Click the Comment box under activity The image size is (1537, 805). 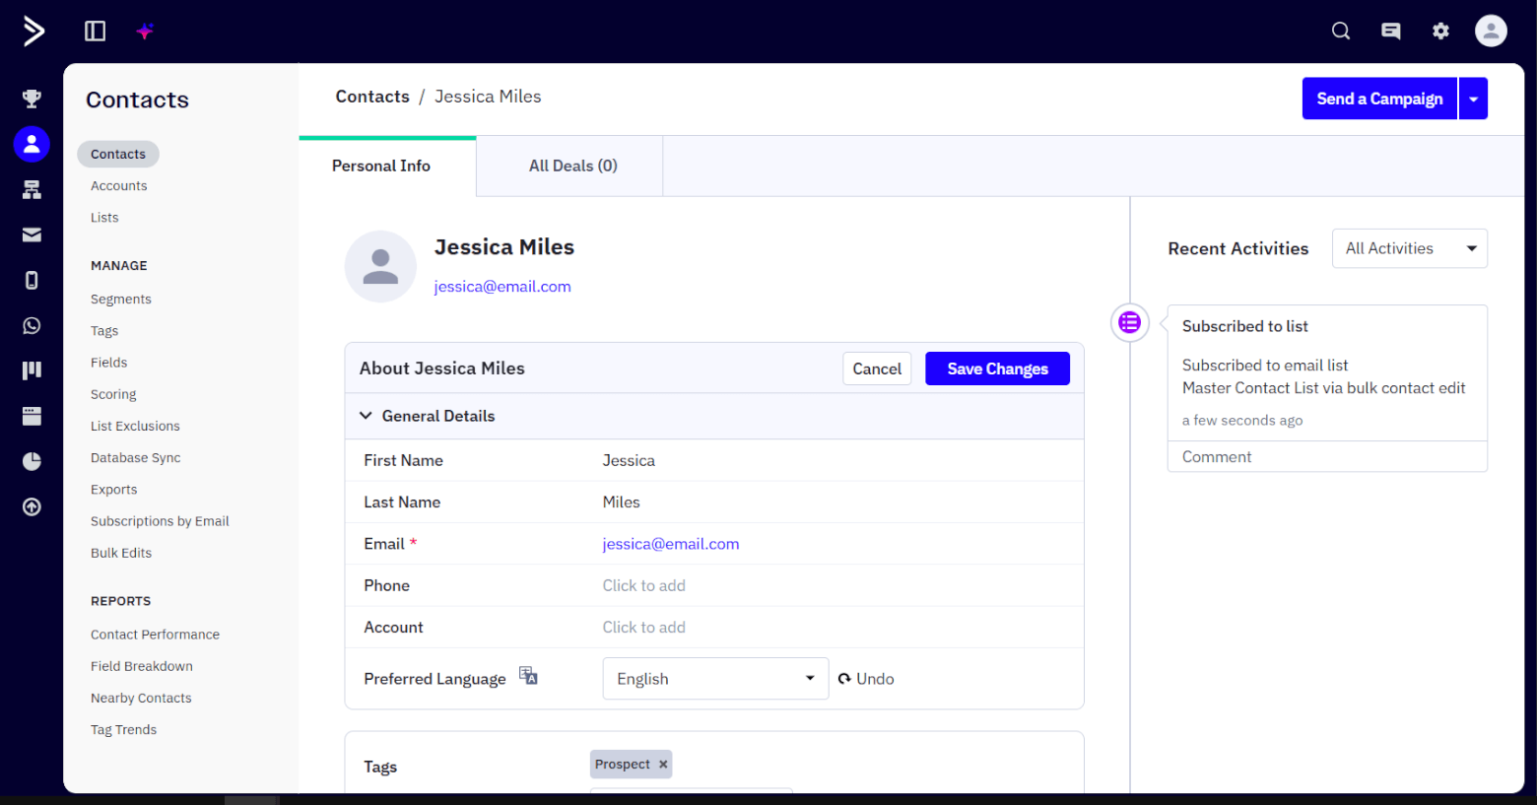pyautogui.click(x=1326, y=457)
